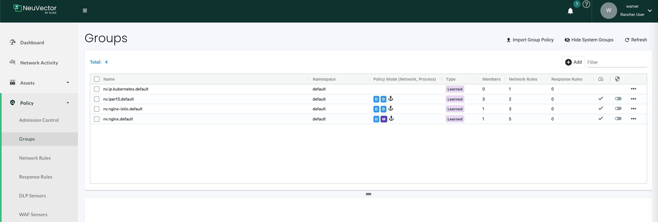Check the nv.ip.kubernetes.default row checkbox
The image size is (658, 222).
click(97, 89)
